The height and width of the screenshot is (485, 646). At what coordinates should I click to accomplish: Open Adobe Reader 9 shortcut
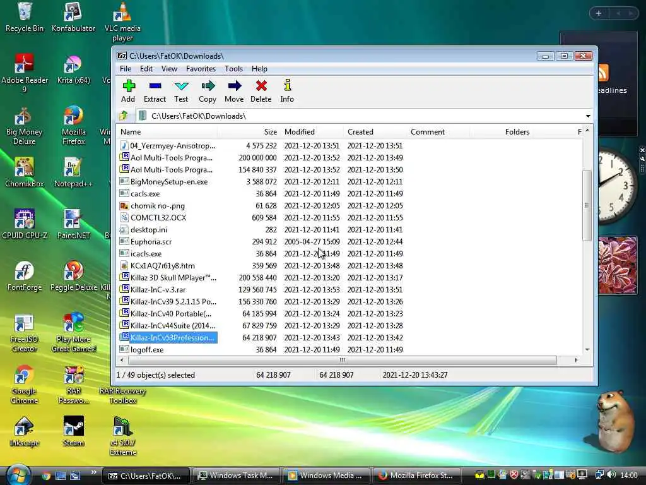(x=25, y=74)
